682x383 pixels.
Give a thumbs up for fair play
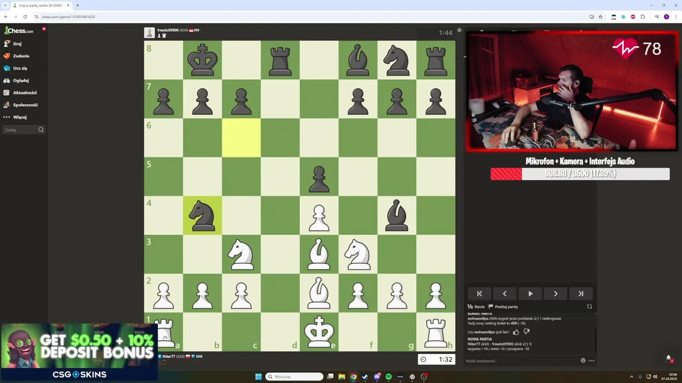pyautogui.click(x=516, y=332)
